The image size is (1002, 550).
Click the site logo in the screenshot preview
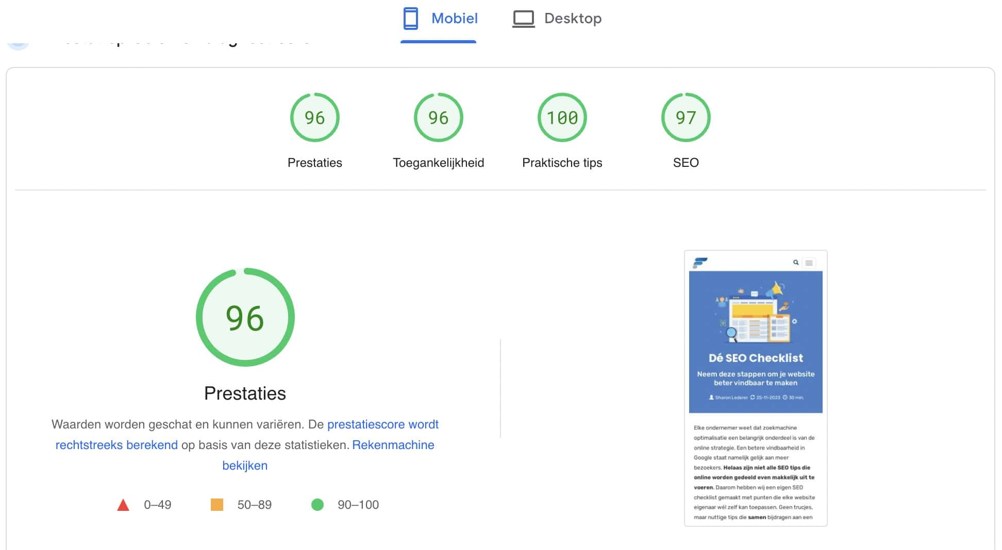coord(699,263)
